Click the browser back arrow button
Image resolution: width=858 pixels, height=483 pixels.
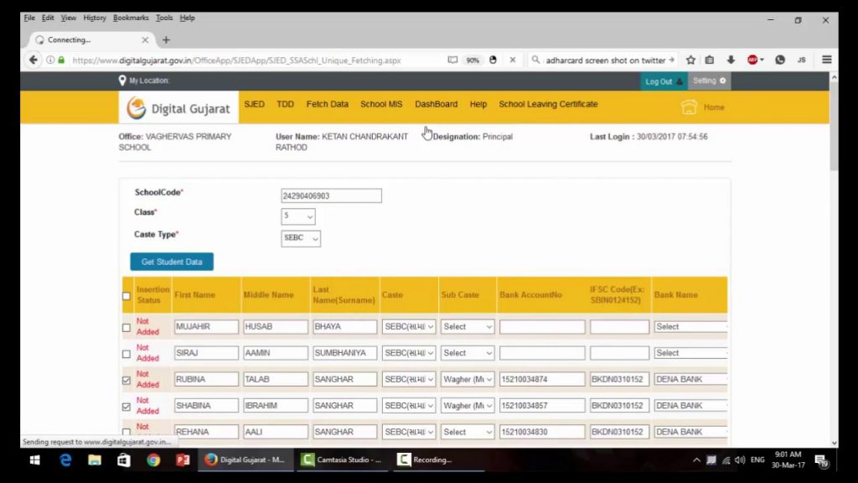pos(34,60)
